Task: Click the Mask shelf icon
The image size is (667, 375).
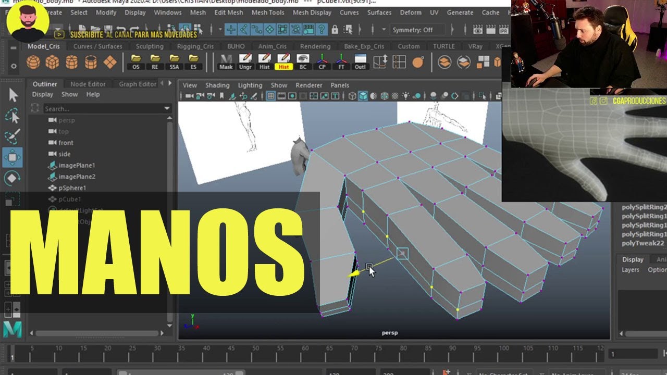Action: pos(226,62)
